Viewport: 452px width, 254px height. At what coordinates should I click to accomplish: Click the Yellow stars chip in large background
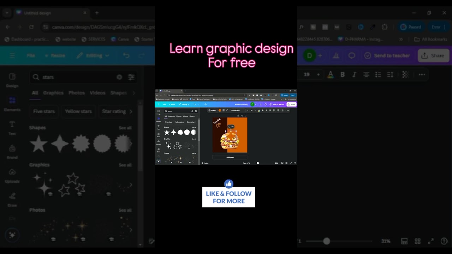tap(78, 111)
